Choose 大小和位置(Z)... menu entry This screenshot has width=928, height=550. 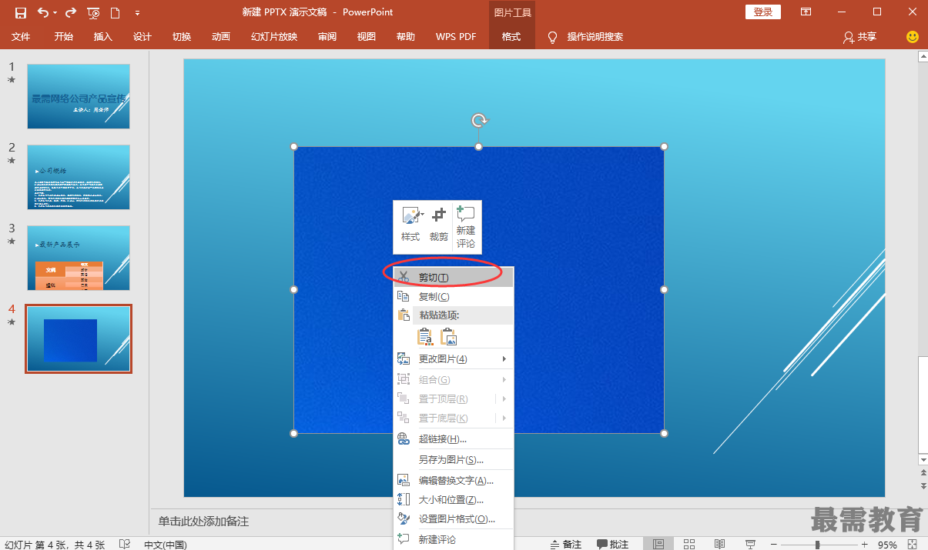(x=454, y=499)
